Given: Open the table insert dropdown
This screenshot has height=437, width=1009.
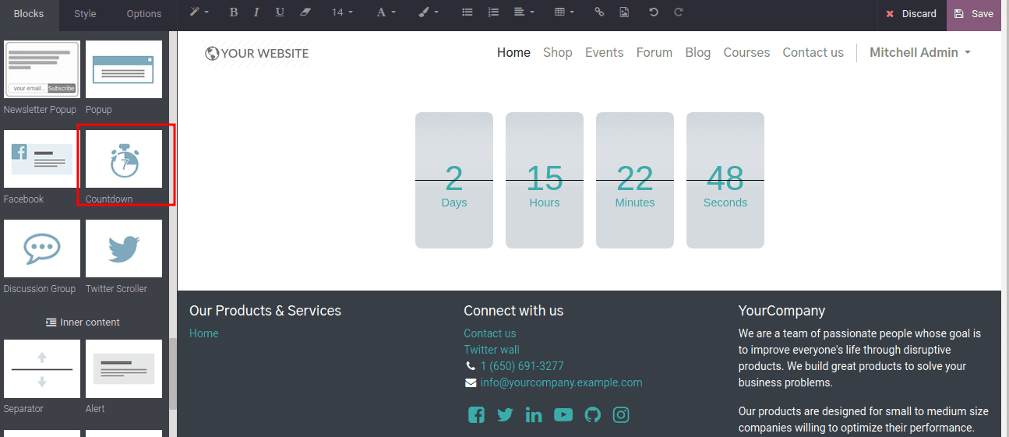Looking at the screenshot, I should pos(564,12).
